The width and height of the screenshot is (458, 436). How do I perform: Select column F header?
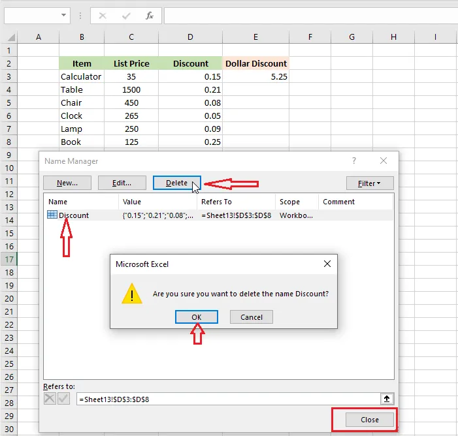click(310, 37)
